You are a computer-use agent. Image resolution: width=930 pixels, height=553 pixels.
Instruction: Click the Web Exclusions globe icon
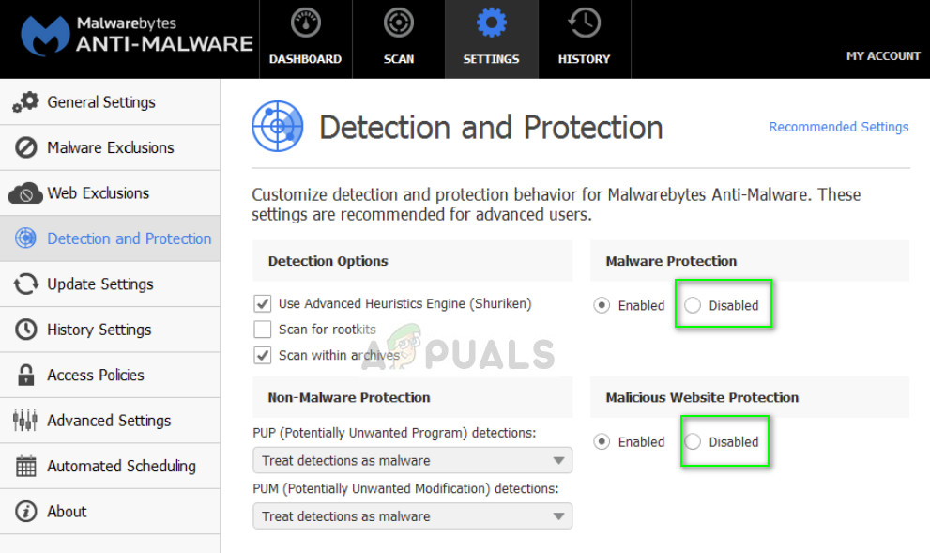coord(24,192)
